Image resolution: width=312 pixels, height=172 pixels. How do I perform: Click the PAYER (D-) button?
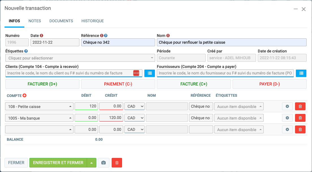269,84
